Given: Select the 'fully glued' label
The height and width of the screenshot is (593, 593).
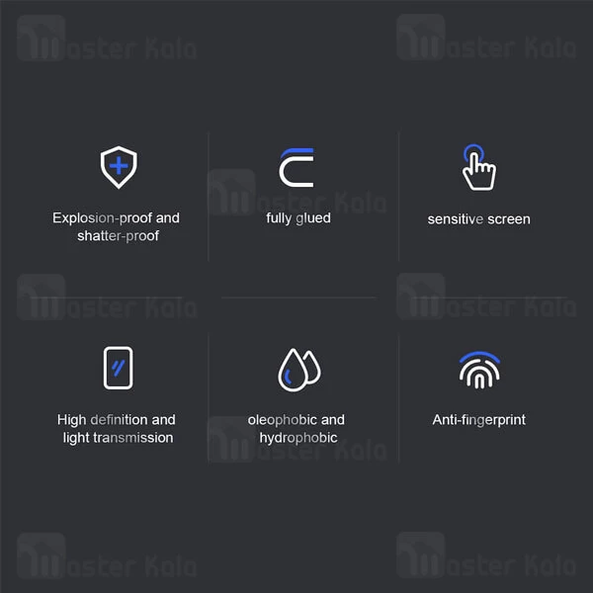Looking at the screenshot, I should pos(298,218).
